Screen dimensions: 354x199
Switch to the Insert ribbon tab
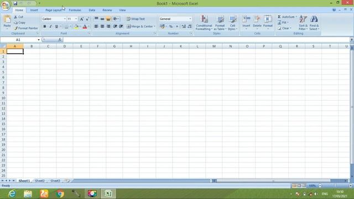pyautogui.click(x=34, y=10)
